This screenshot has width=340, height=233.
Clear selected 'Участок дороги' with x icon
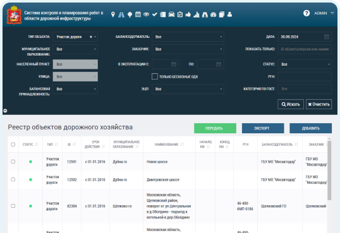91,37
